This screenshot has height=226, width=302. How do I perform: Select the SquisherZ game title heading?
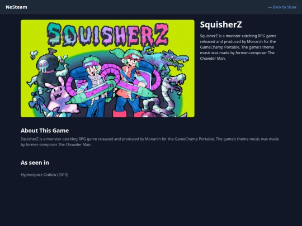point(221,25)
